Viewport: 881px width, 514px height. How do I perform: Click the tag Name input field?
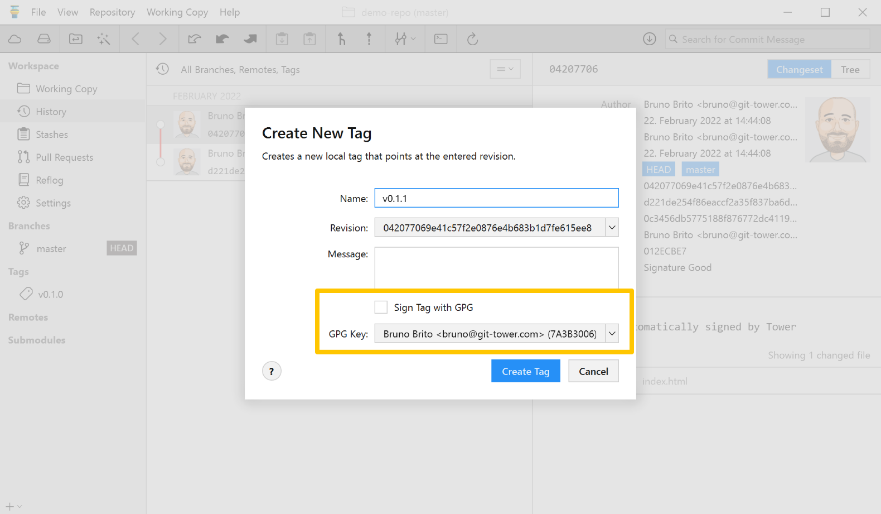point(496,198)
